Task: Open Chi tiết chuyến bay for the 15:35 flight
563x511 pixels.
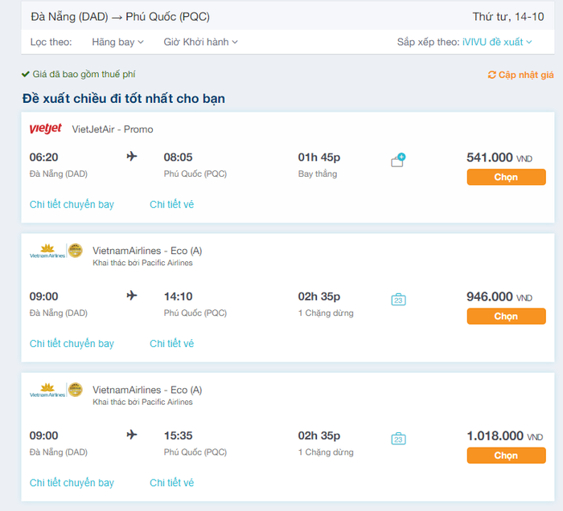Action: (72, 483)
